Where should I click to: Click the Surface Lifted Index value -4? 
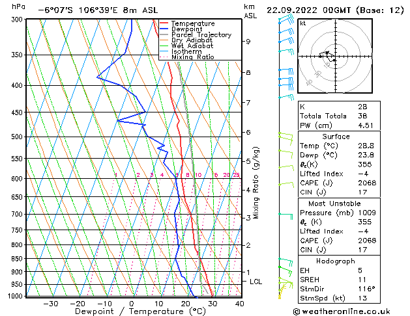364,174
